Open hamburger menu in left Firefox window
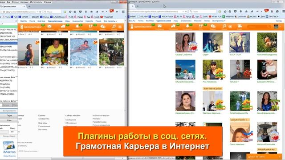 point(123,12)
